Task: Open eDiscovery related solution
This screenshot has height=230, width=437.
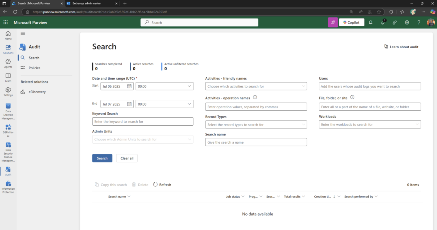Action: [x=37, y=92]
